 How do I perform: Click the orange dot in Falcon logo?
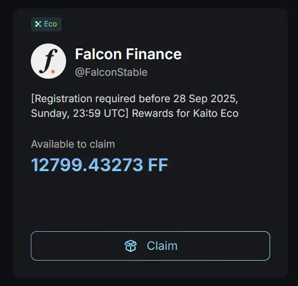(x=53, y=71)
